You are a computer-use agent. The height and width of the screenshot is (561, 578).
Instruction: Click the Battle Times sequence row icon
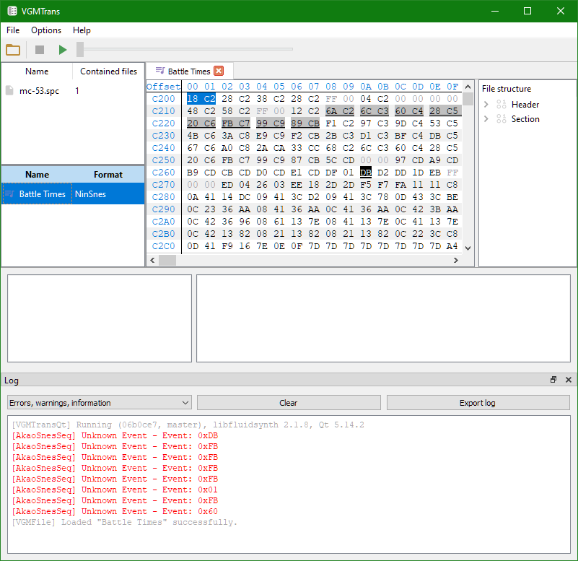pos(9,193)
